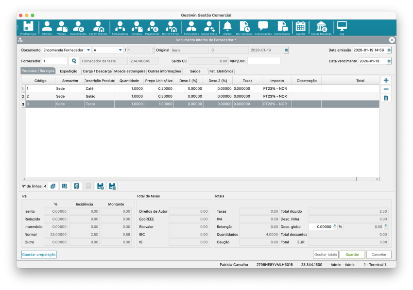Open the Marcar Ponto toolbar icon
This screenshot has width=413, height=290.
tap(208, 28)
